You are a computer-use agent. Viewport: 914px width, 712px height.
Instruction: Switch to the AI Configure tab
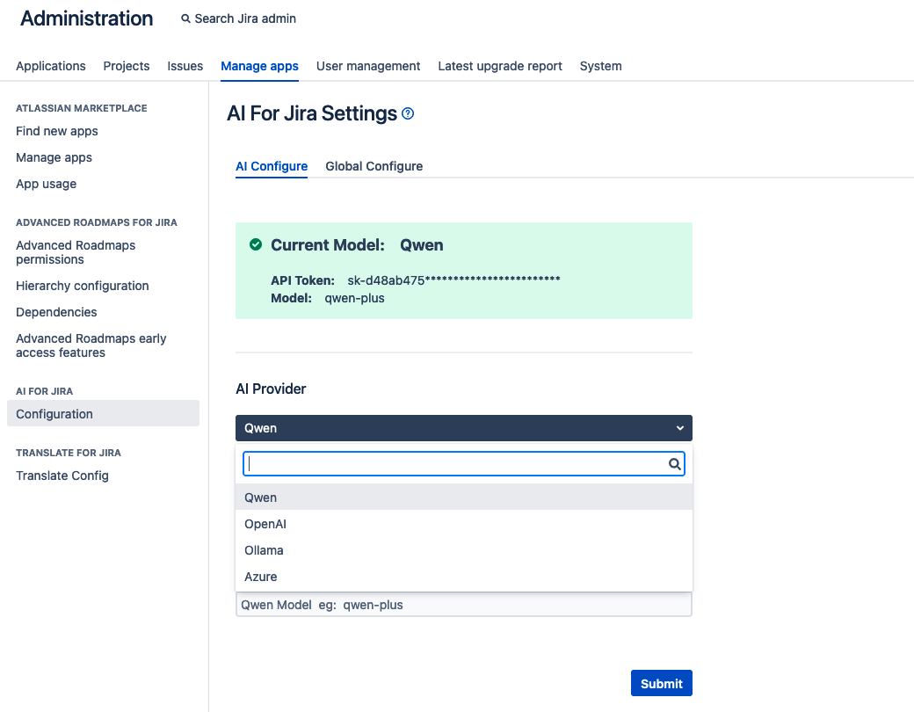tap(272, 166)
